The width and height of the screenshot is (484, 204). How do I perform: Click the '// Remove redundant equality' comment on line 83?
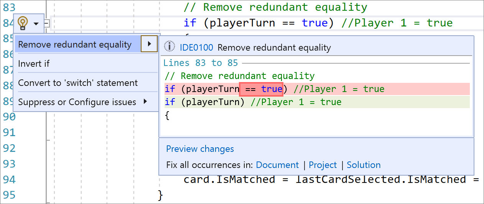tap(275, 7)
